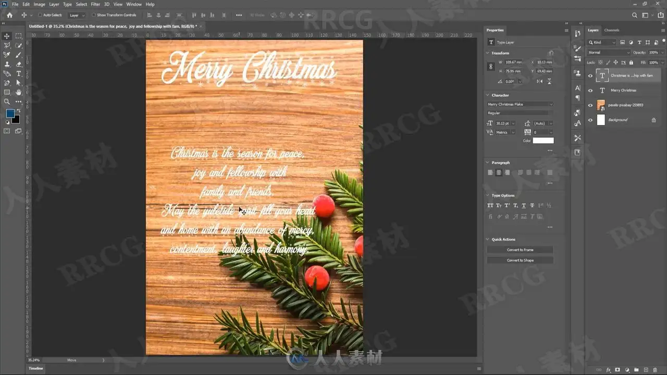Open the Timeline panel tab
This screenshot has height=375, width=667.
(36, 368)
